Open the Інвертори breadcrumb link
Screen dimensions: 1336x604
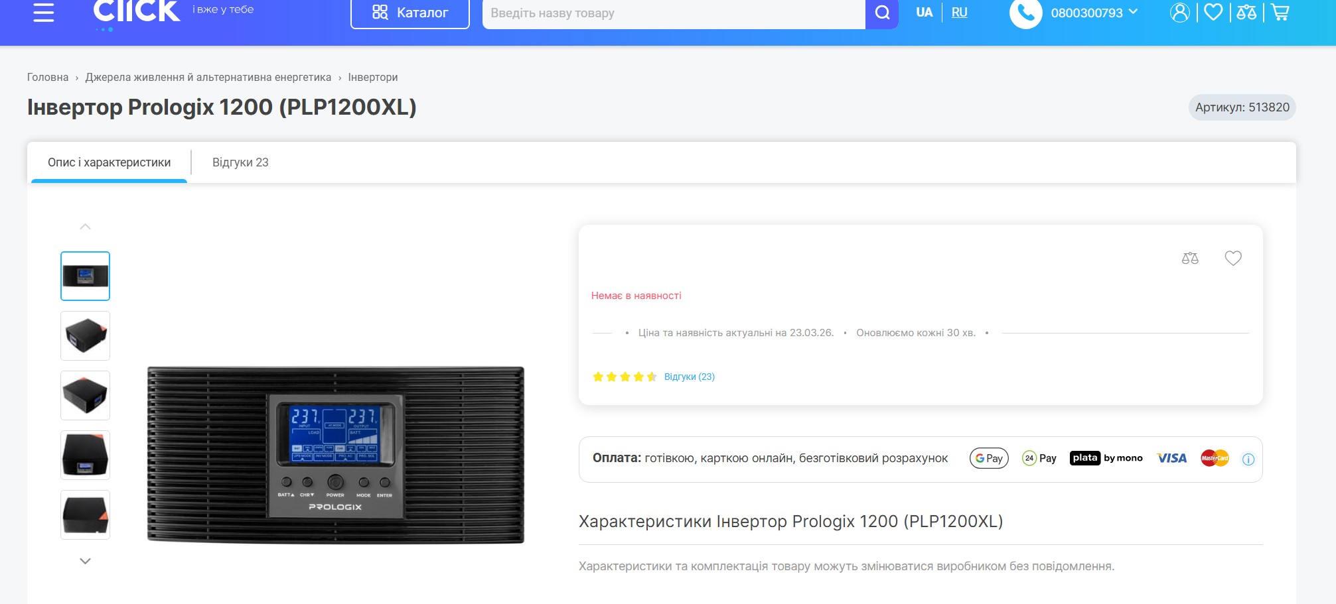coord(373,77)
